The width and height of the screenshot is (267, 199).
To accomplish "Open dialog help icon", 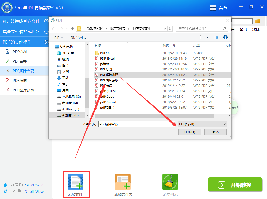I will (x=225, y=37).
